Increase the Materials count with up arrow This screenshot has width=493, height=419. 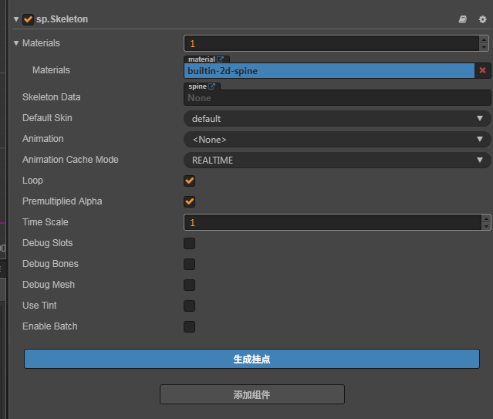pos(485,39)
